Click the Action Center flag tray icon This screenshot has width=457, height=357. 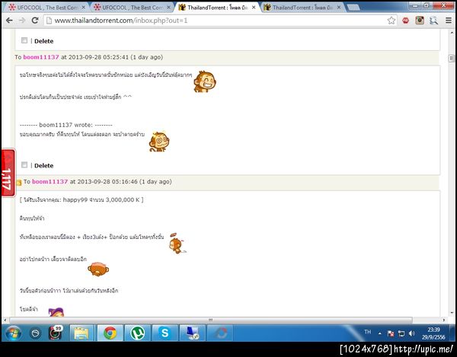391,333
